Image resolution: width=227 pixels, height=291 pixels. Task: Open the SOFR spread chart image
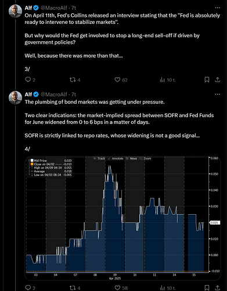(x=123, y=218)
